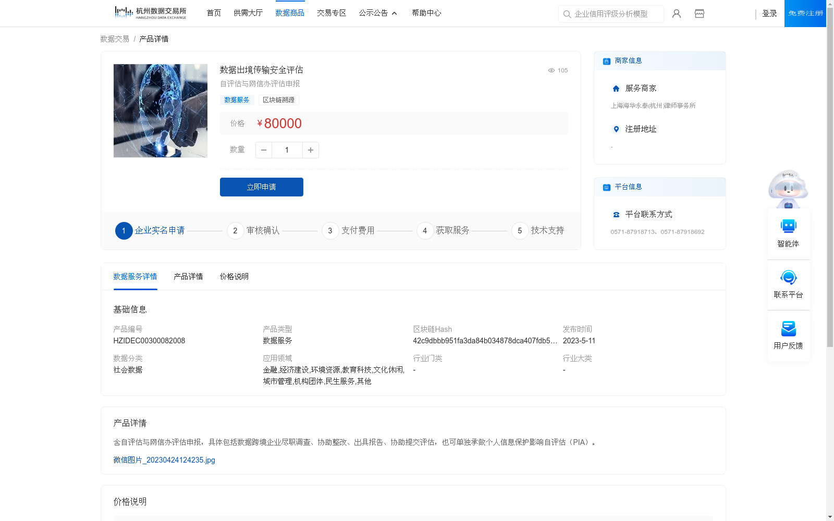Image resolution: width=834 pixels, height=521 pixels.
Task: Click the 商家信息 panel icon
Action: point(607,61)
